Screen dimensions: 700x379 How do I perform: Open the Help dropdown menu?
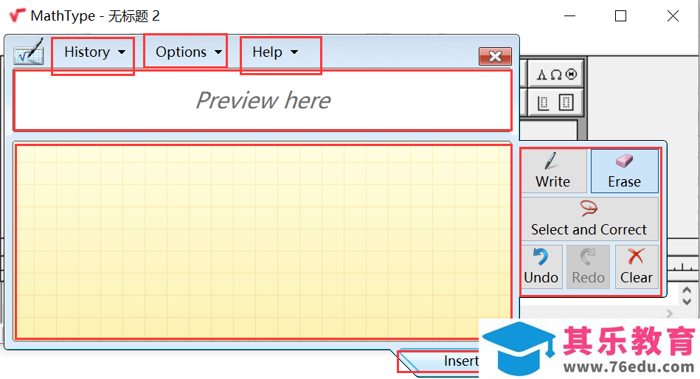coord(274,52)
